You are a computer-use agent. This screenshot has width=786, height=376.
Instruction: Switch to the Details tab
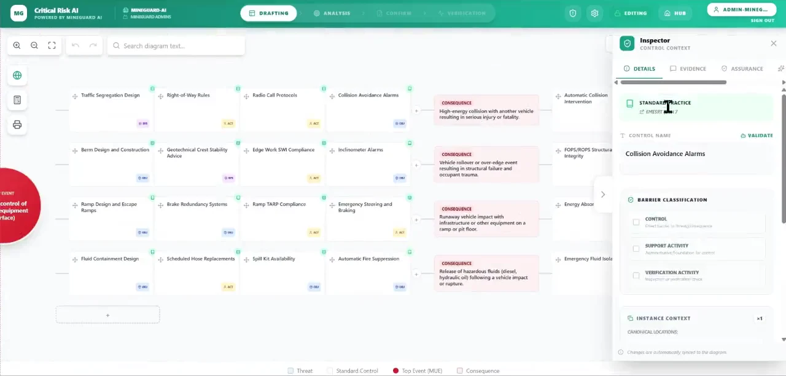point(639,69)
